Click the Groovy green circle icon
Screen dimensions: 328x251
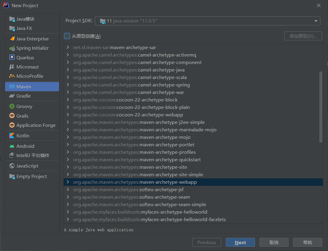click(x=12, y=107)
